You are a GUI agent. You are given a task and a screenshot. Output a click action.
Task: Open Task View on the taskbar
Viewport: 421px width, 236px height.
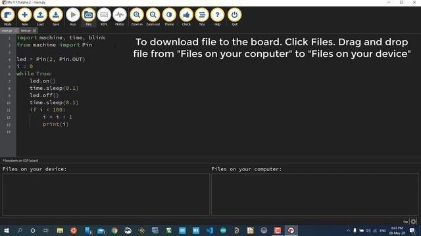pyautogui.click(x=46, y=230)
